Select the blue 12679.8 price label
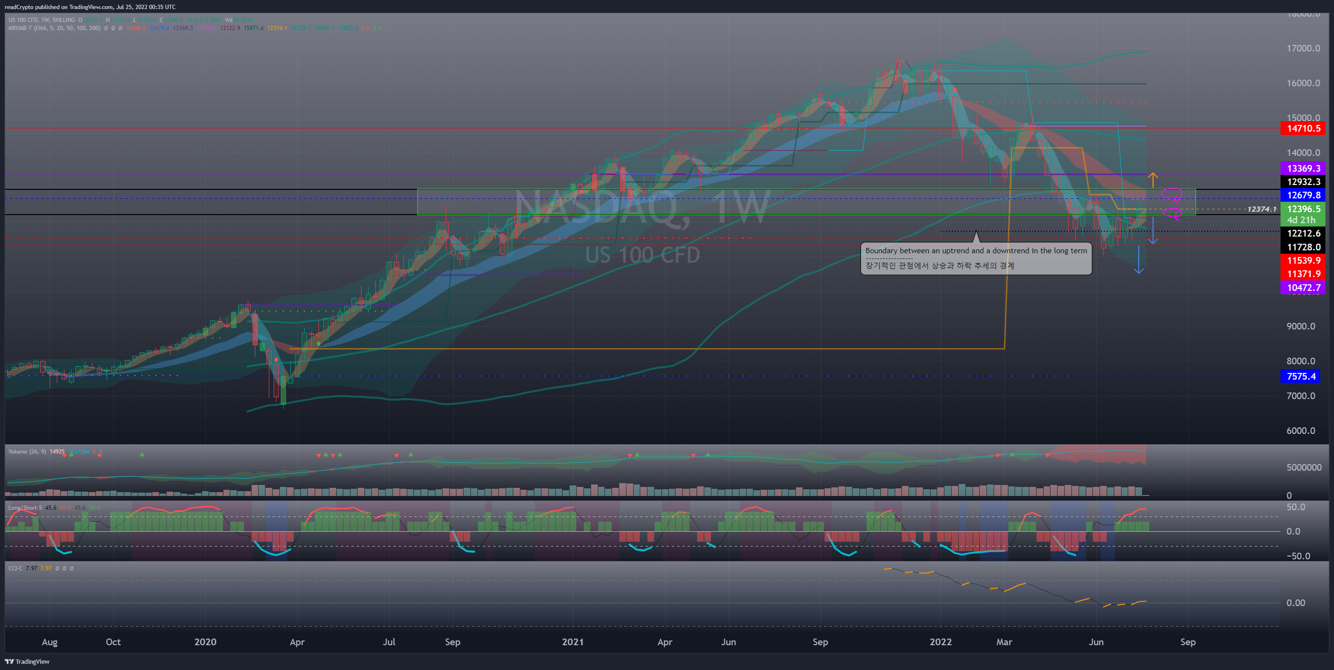The width and height of the screenshot is (1334, 670). (x=1303, y=195)
